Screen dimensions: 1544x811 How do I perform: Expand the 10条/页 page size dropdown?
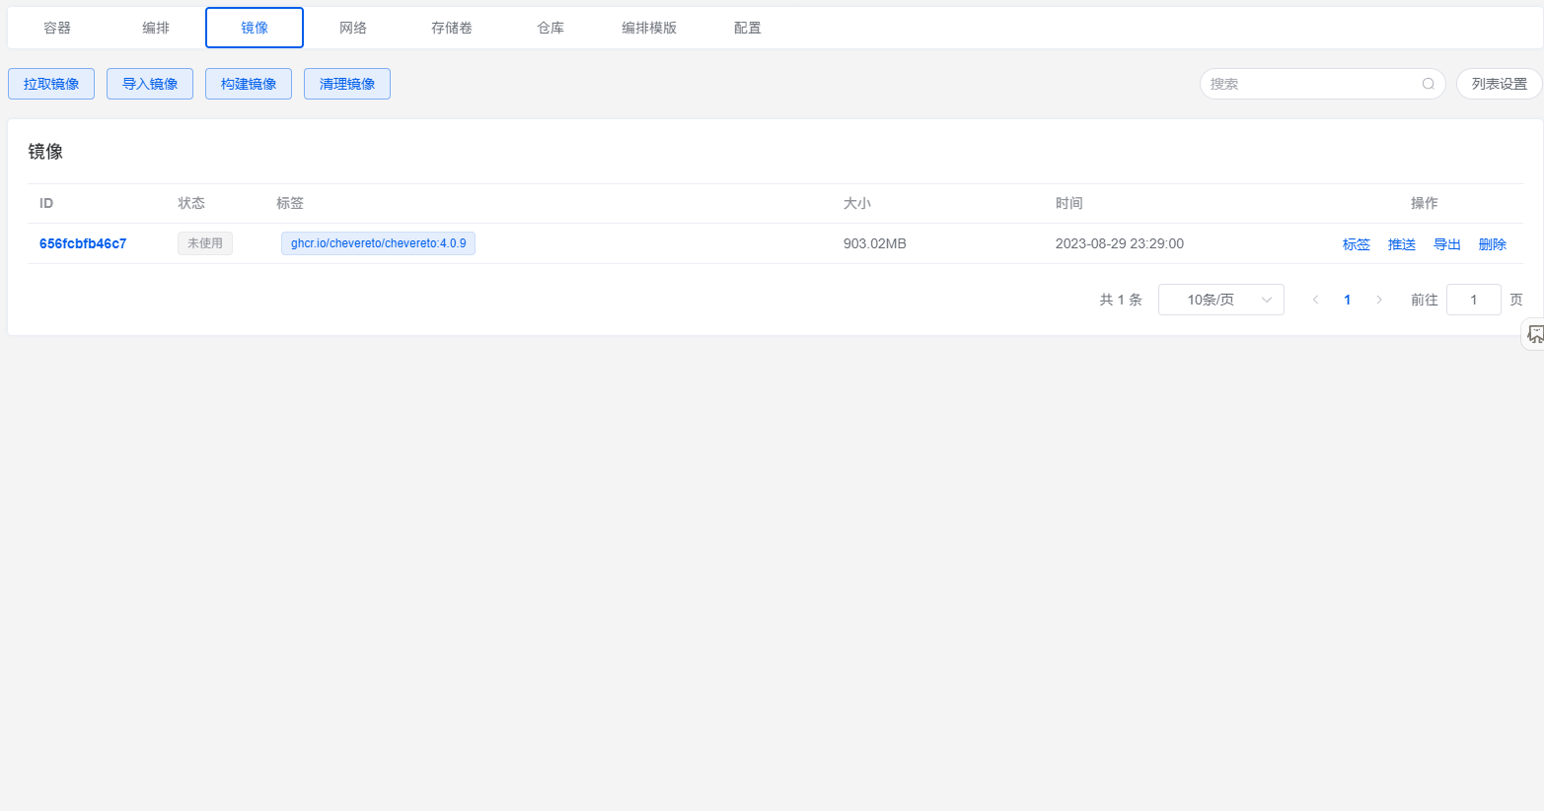pyautogui.click(x=1221, y=300)
